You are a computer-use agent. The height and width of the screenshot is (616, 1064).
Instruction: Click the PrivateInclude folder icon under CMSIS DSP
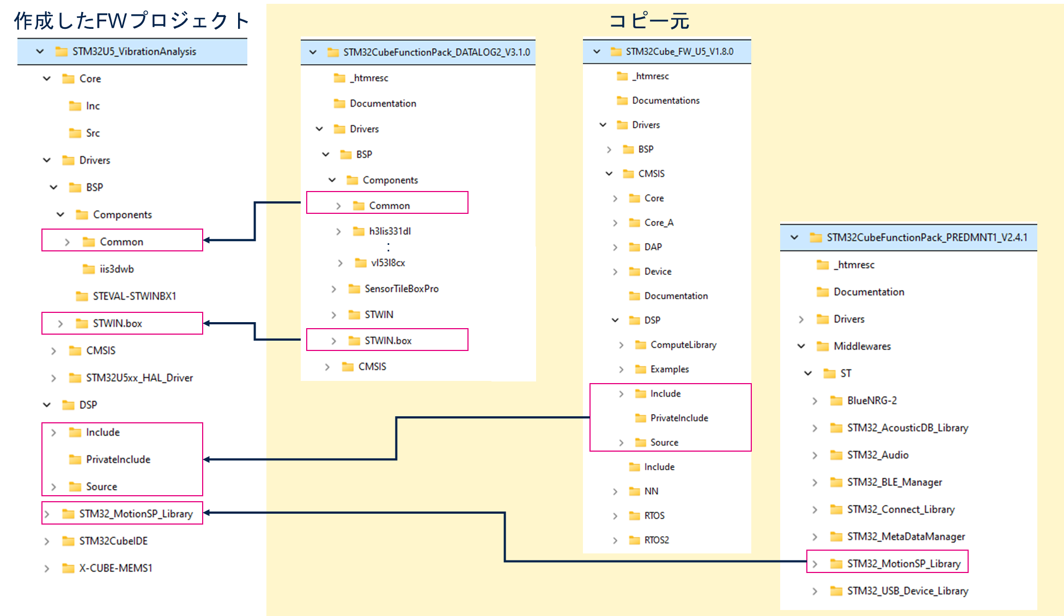640,418
